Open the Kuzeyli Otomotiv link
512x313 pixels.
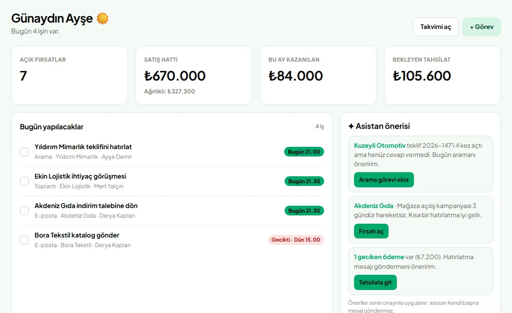pos(380,145)
